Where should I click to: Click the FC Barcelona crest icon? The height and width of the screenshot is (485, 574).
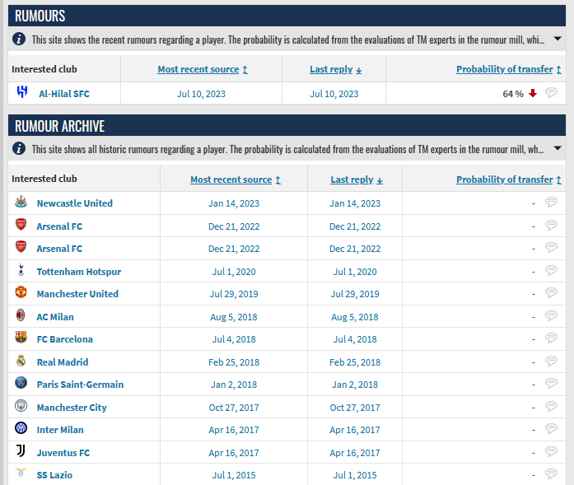[21, 337]
